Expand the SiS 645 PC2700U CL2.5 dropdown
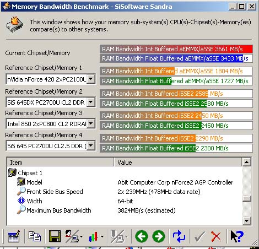The width and height of the screenshot is (259, 249). coord(91,145)
